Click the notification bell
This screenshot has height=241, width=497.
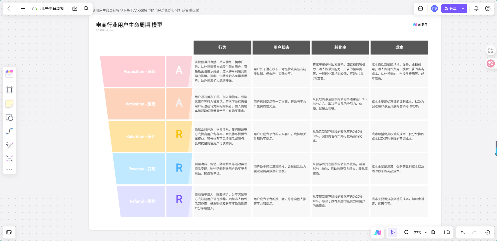[476, 8]
